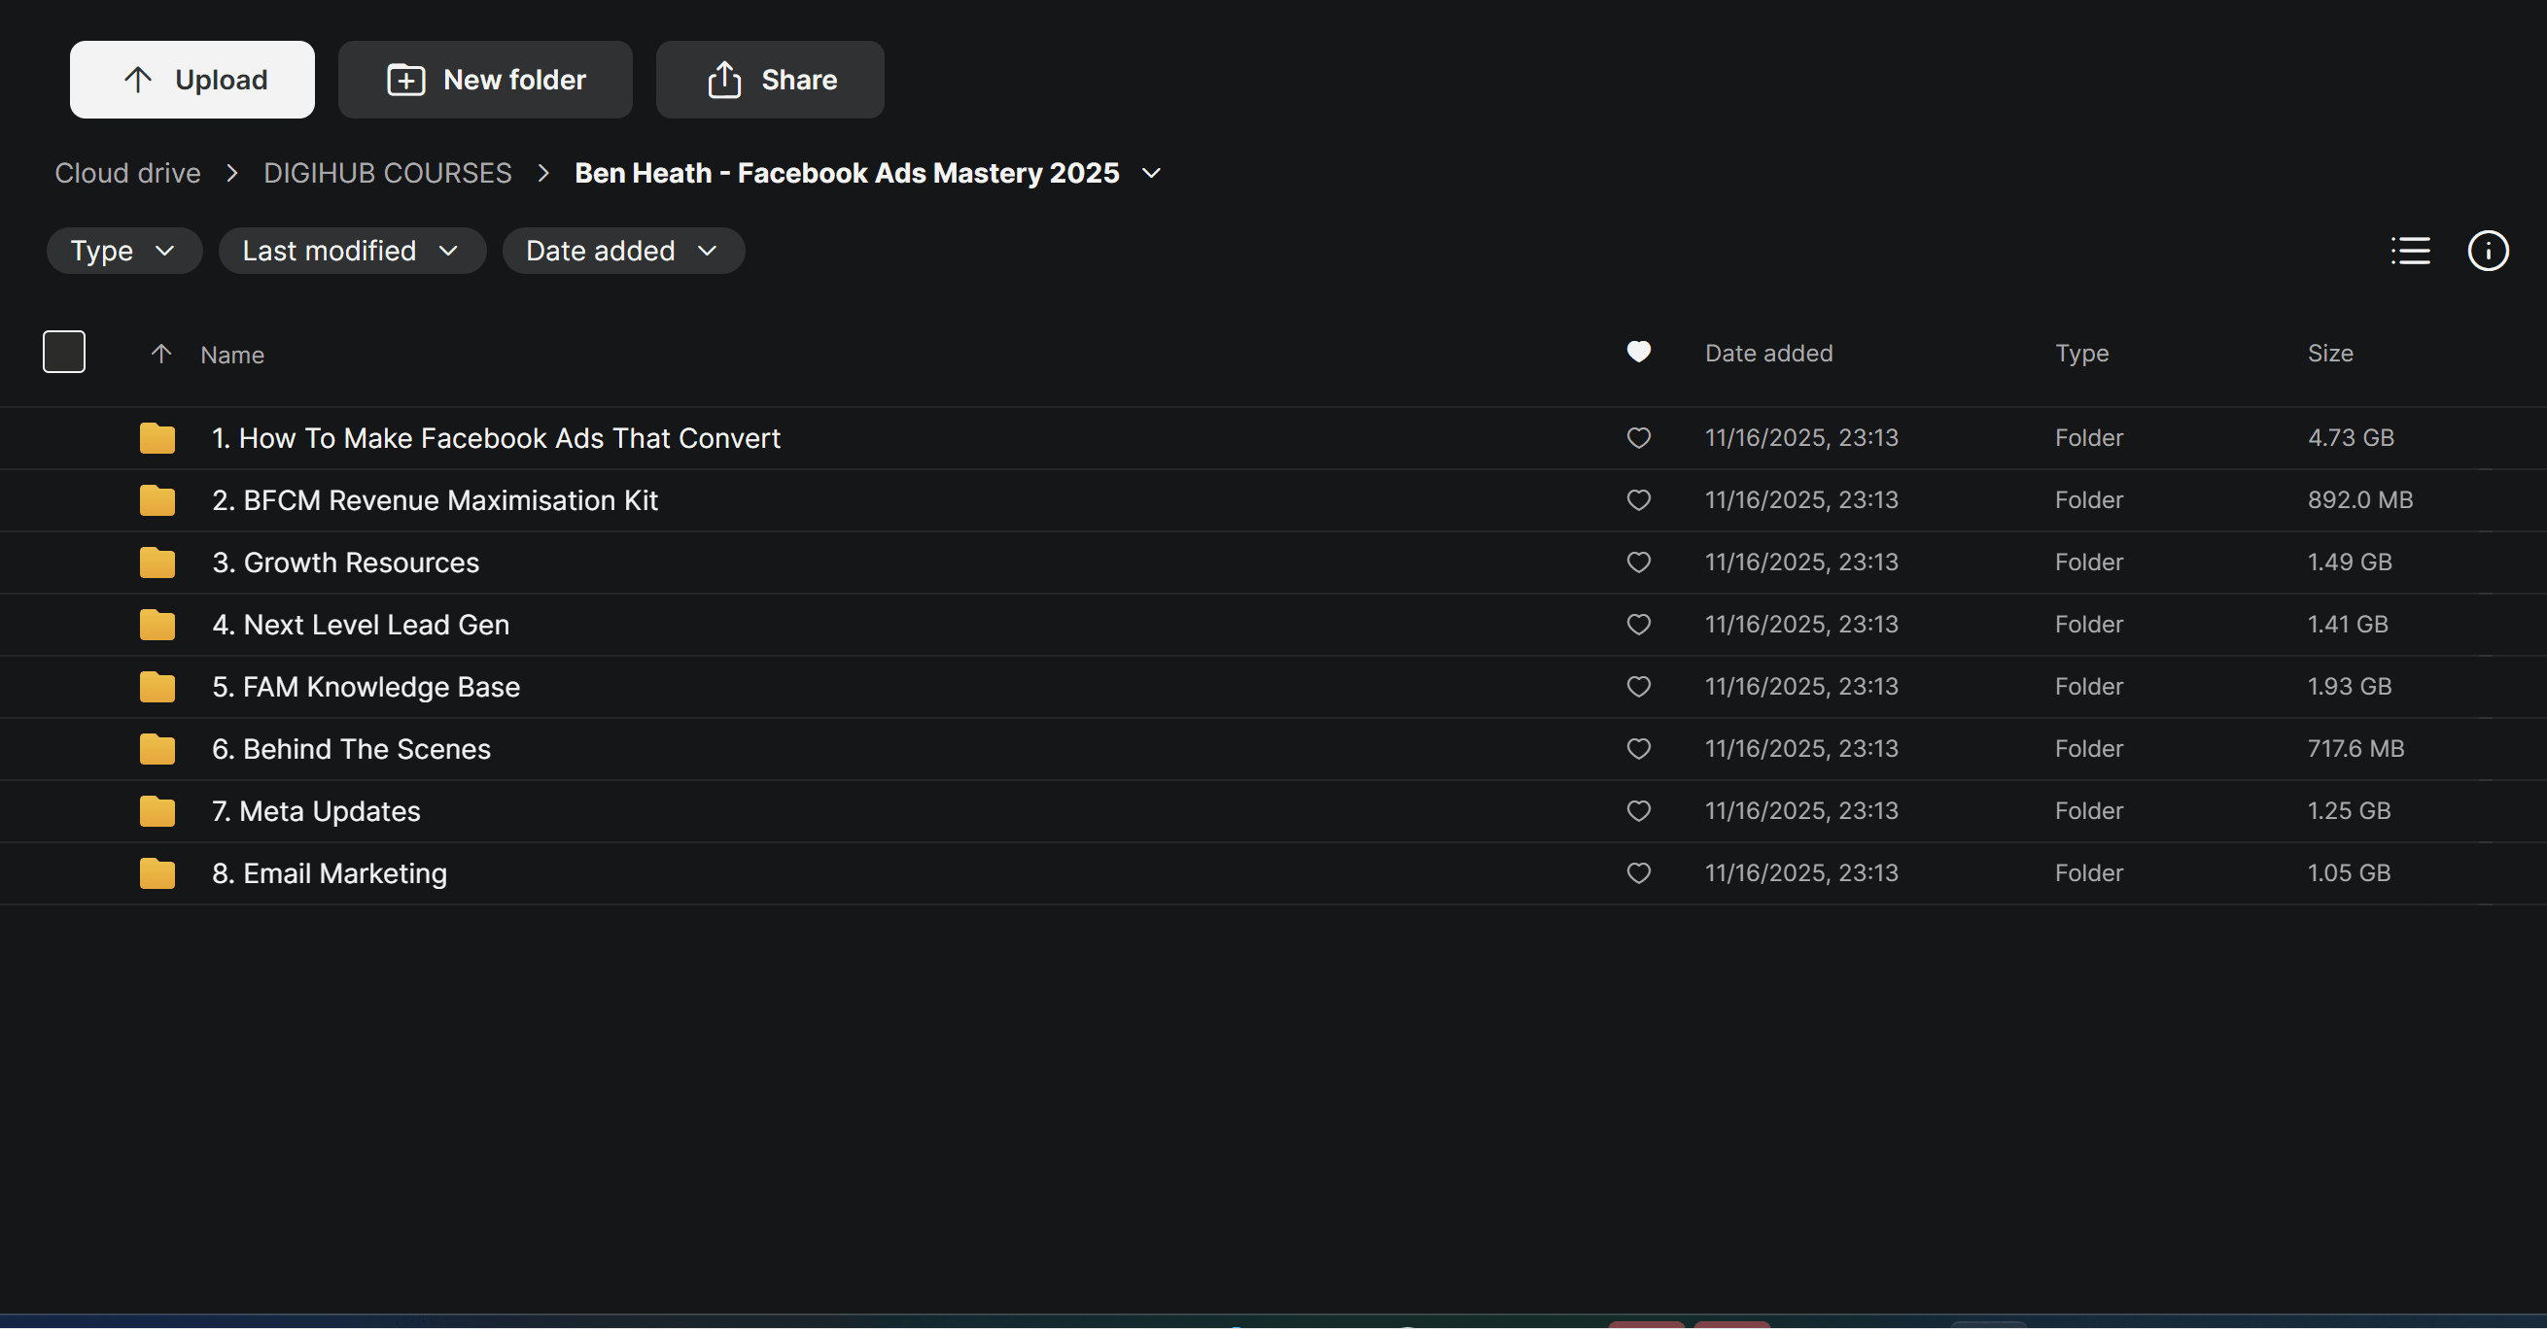
Task: Select the Next Level Lead Gen folder icon
Action: click(157, 625)
